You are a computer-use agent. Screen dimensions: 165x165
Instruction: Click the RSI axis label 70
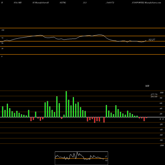(x=2, y=38)
